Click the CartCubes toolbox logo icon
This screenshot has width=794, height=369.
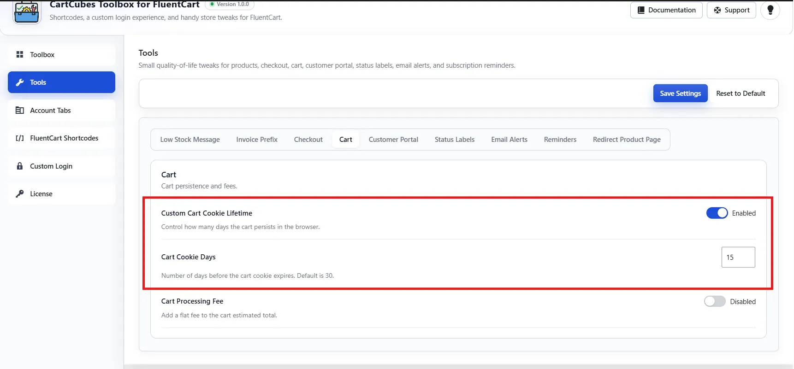(x=27, y=12)
